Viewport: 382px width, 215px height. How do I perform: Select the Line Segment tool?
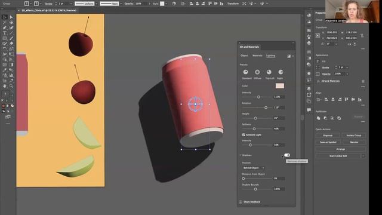11,33
